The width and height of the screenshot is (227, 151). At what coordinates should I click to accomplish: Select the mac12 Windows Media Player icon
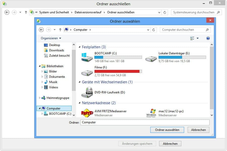[151, 113]
